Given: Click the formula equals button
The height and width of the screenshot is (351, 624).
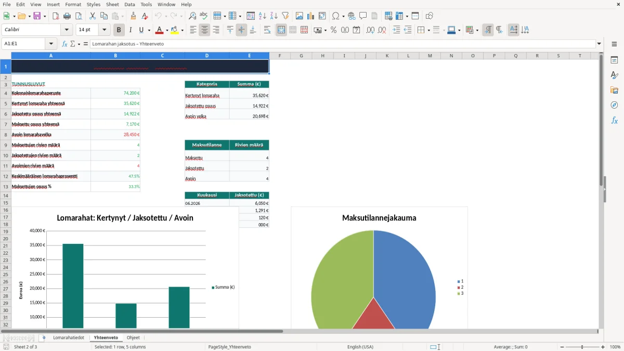Looking at the screenshot, I should point(86,44).
